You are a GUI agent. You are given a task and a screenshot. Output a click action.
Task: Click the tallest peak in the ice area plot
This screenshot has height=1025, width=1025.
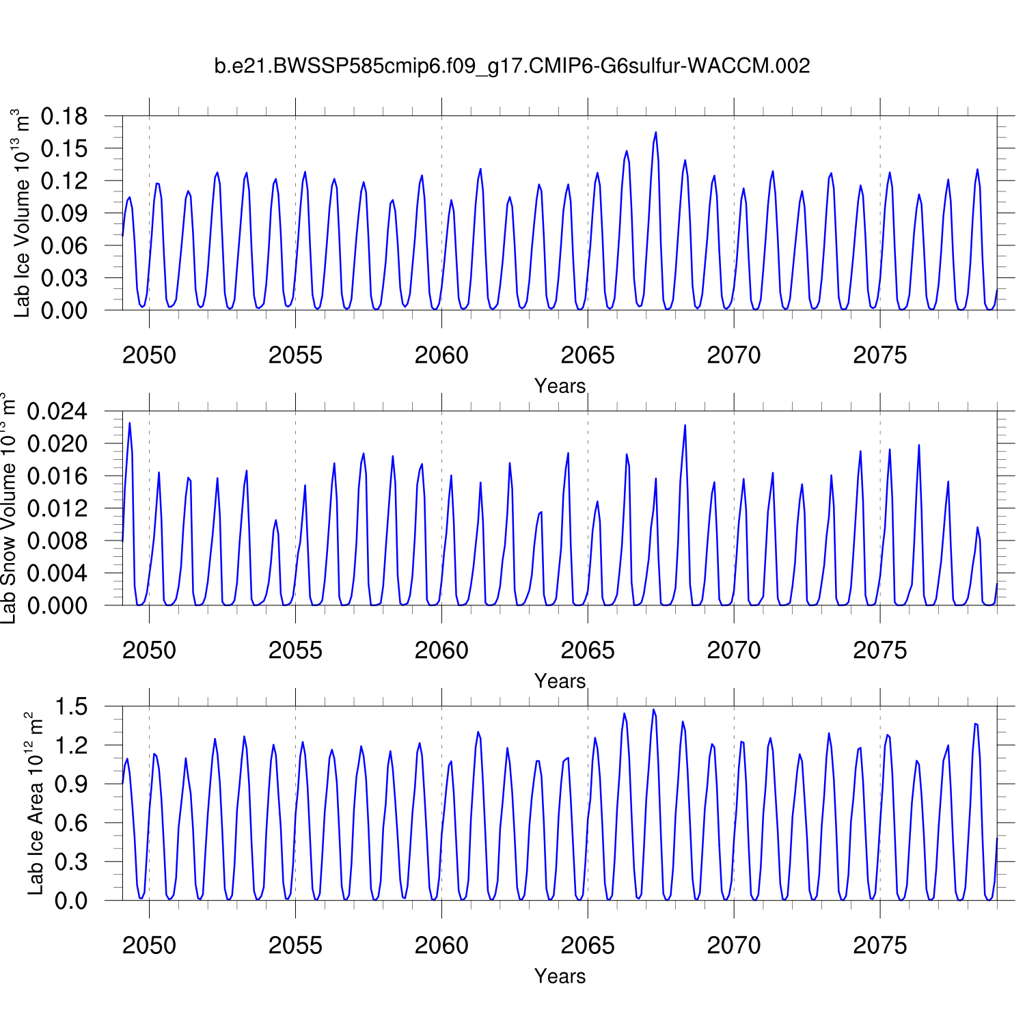click(x=653, y=710)
